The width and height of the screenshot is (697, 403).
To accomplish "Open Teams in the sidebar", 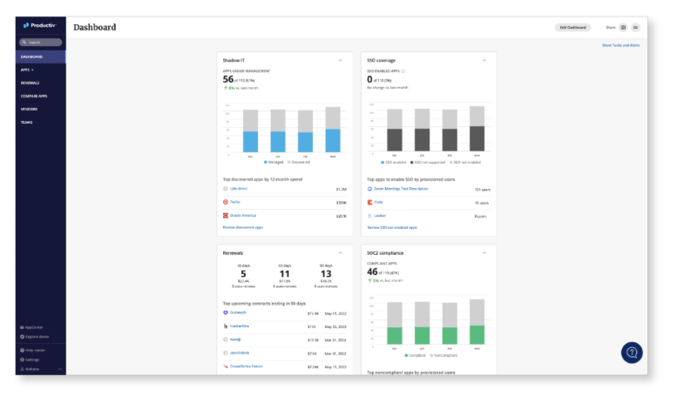I will (26, 122).
